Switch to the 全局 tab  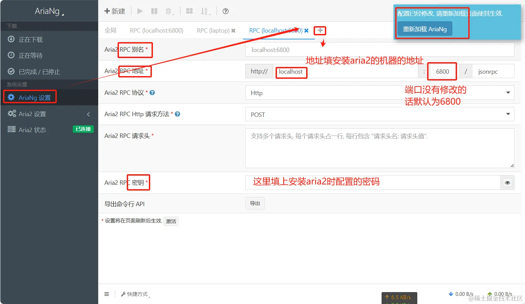110,31
